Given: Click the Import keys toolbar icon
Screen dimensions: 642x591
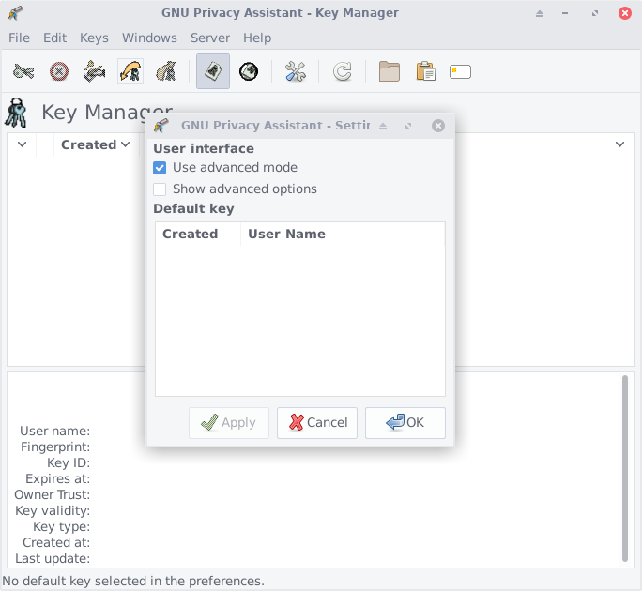Looking at the screenshot, I should (x=130, y=71).
